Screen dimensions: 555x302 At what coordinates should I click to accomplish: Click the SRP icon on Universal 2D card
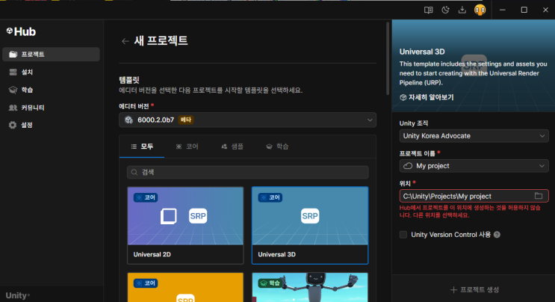(198, 216)
